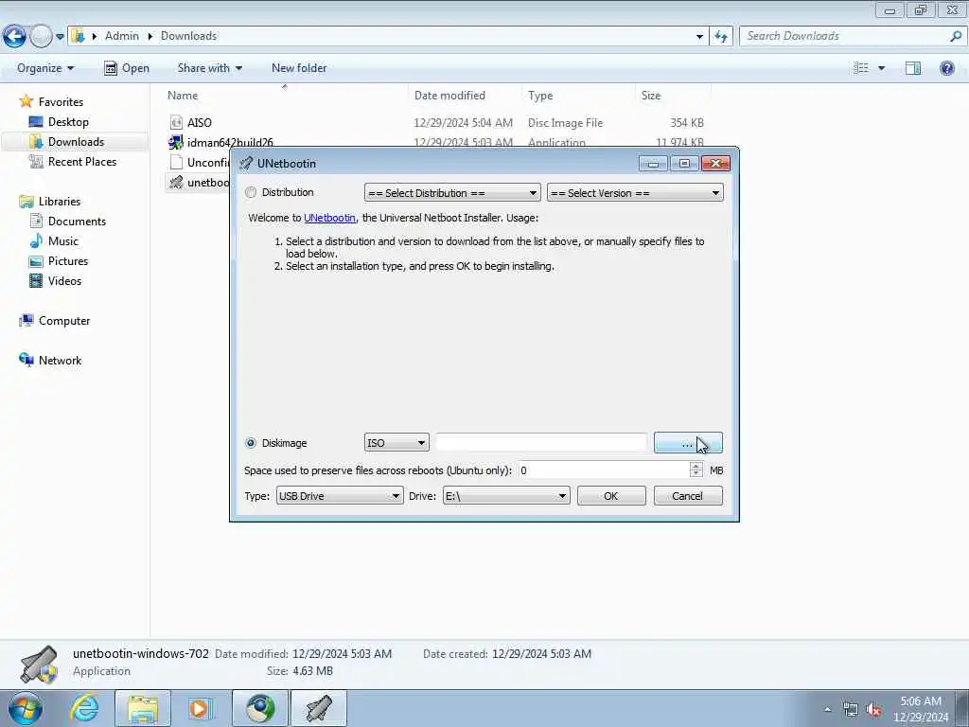969x727 pixels.
Task: Open the Organize menu in Explorer
Action: coord(45,68)
